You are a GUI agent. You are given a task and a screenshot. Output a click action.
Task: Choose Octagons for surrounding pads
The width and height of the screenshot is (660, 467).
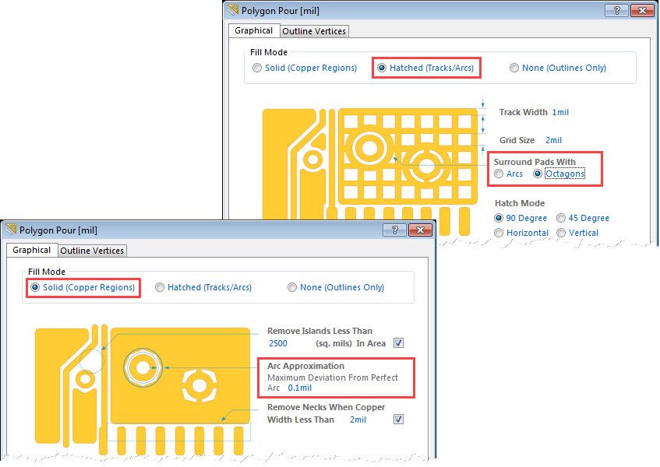(538, 174)
